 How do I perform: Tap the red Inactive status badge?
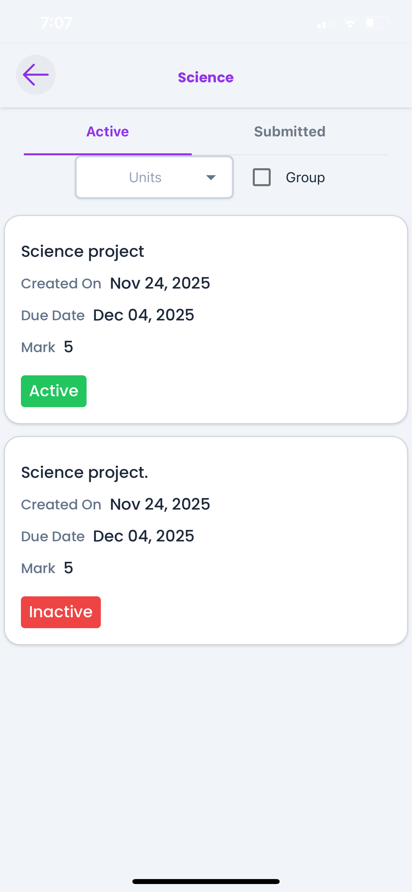pos(61,612)
